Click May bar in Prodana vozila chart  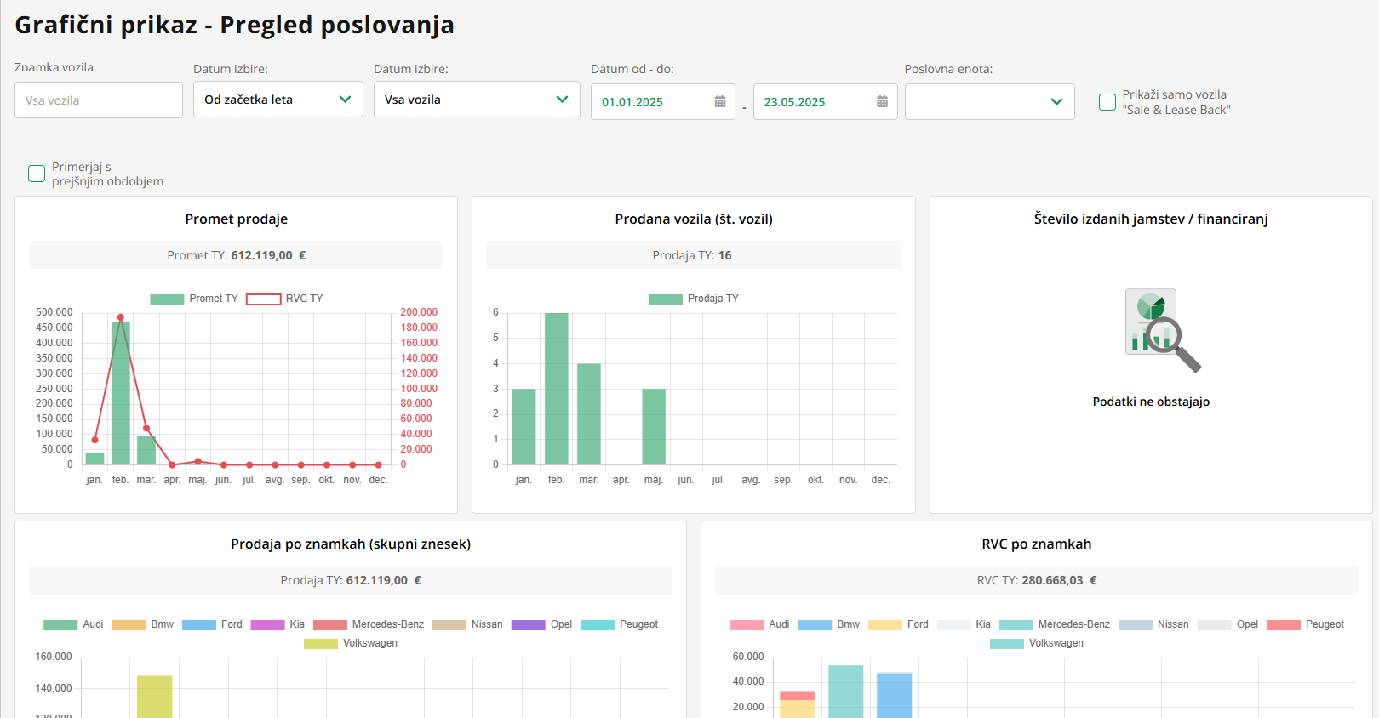point(654,426)
